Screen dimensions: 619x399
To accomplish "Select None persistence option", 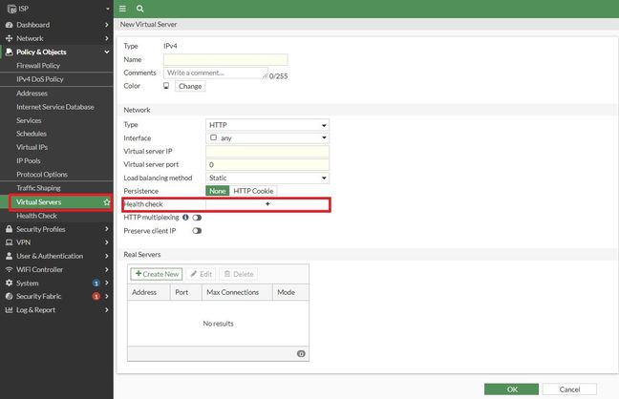I will tap(217, 191).
